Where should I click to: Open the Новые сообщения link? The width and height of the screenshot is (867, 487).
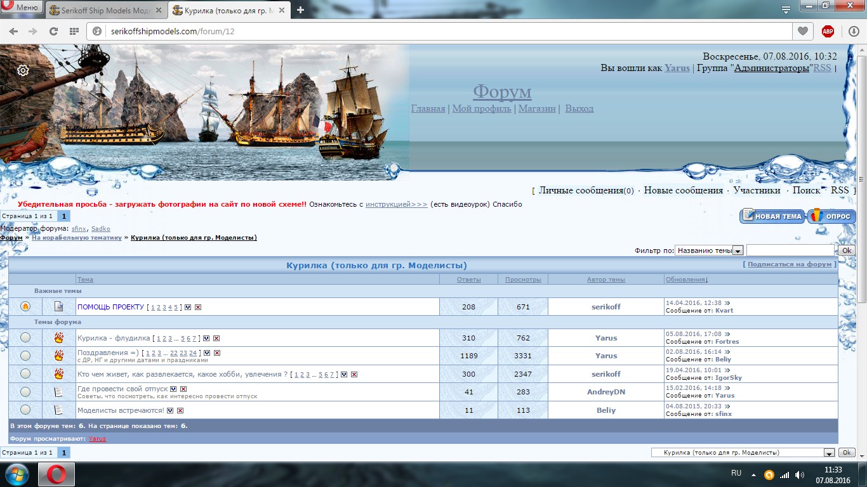[684, 190]
